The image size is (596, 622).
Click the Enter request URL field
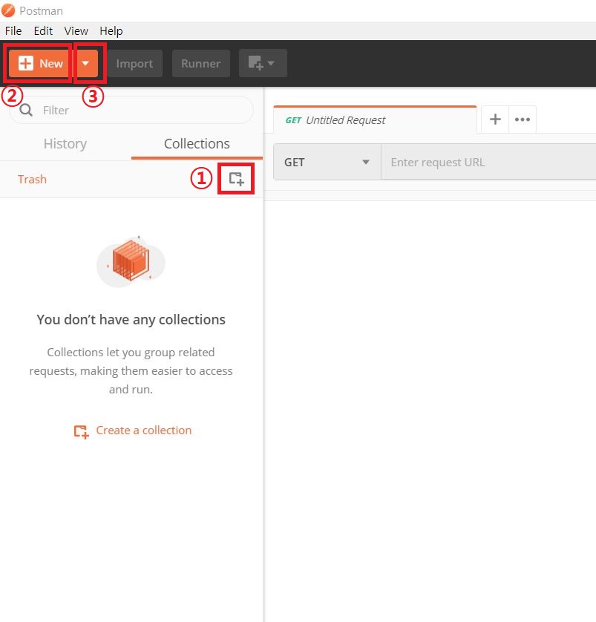[x=488, y=163]
